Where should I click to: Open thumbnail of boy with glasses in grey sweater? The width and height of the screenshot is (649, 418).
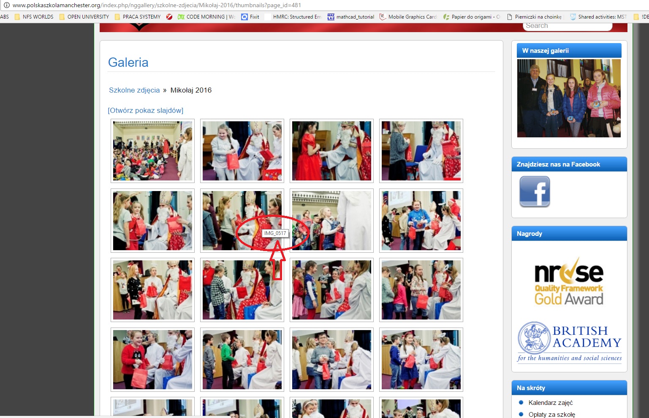pos(331,360)
